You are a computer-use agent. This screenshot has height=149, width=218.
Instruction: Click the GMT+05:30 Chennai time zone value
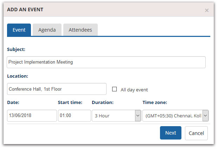pyautogui.click(x=173, y=116)
